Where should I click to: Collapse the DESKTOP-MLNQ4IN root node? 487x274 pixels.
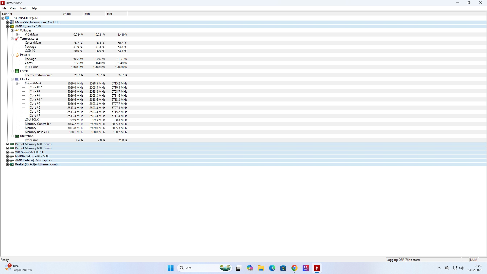pos(3,18)
